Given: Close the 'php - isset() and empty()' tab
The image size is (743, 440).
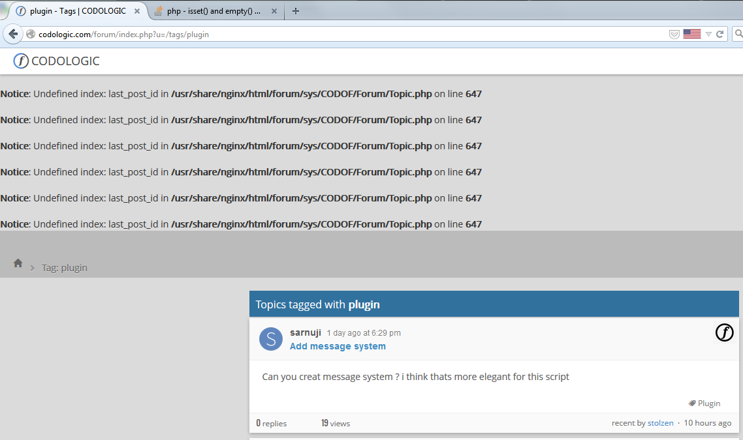Looking at the screenshot, I should coord(274,11).
